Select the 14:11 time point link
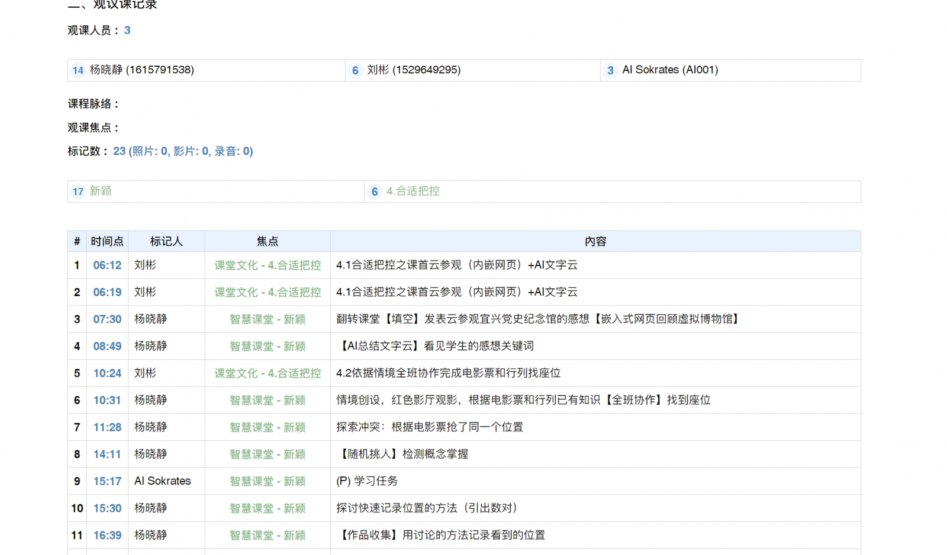The width and height of the screenshot is (947, 555). 107,455
